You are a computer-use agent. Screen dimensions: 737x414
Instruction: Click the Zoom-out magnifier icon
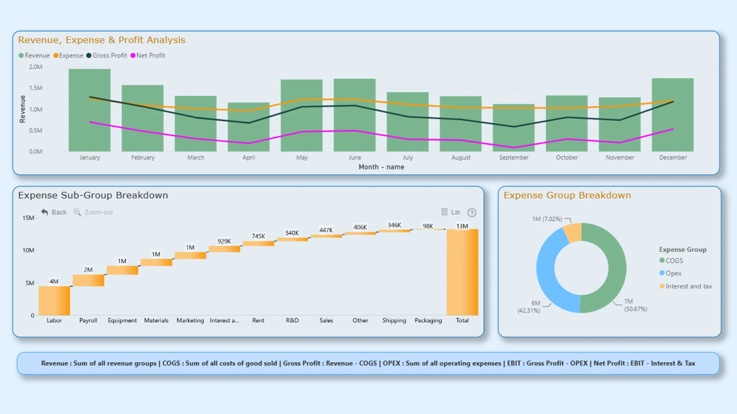[77, 212]
